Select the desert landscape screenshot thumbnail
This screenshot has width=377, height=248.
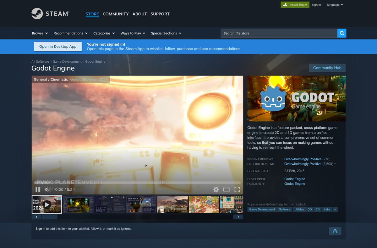(x=172, y=204)
